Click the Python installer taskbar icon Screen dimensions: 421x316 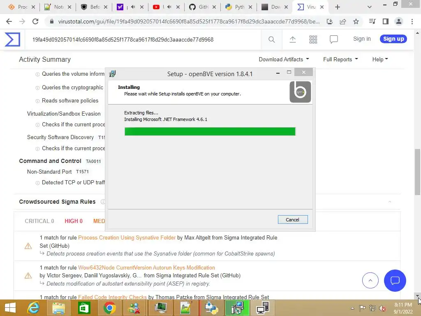coord(211,308)
